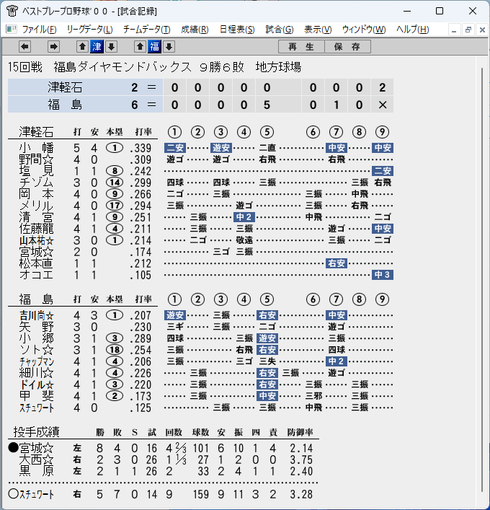Open the ウィンドウ(W) menu
Image resolution: width=490 pixels, height=510 pixels.
coord(364,30)
